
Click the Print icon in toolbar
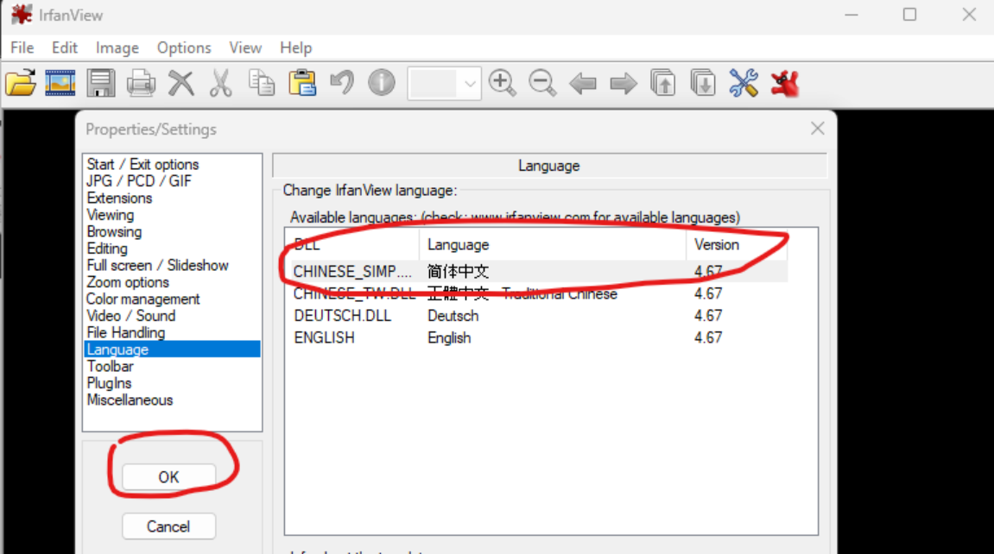click(141, 83)
